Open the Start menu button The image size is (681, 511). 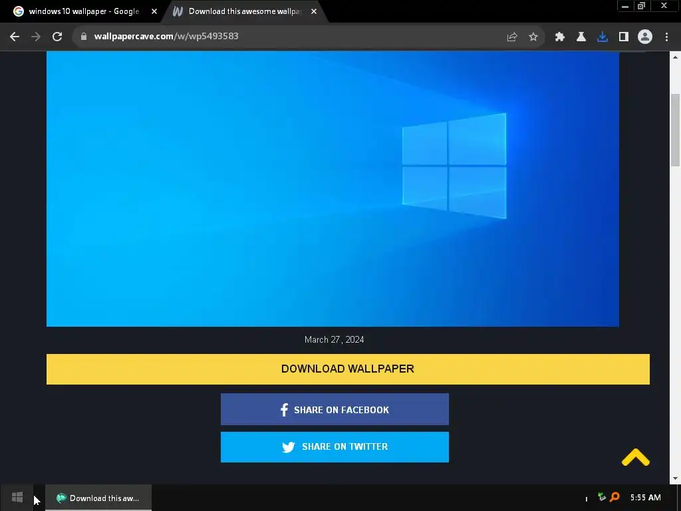pyautogui.click(x=17, y=498)
